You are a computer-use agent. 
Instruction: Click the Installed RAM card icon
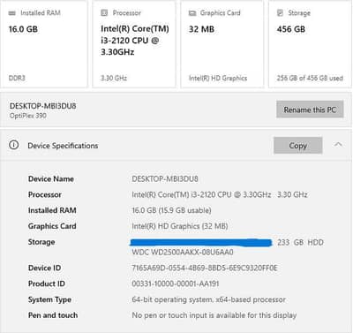tap(12, 13)
